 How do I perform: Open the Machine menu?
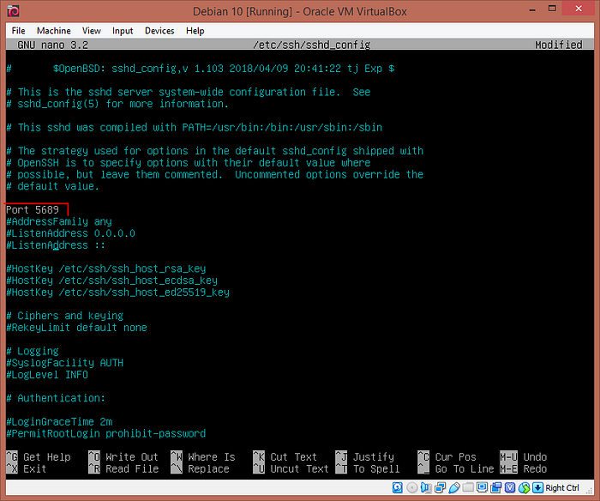pyautogui.click(x=53, y=31)
